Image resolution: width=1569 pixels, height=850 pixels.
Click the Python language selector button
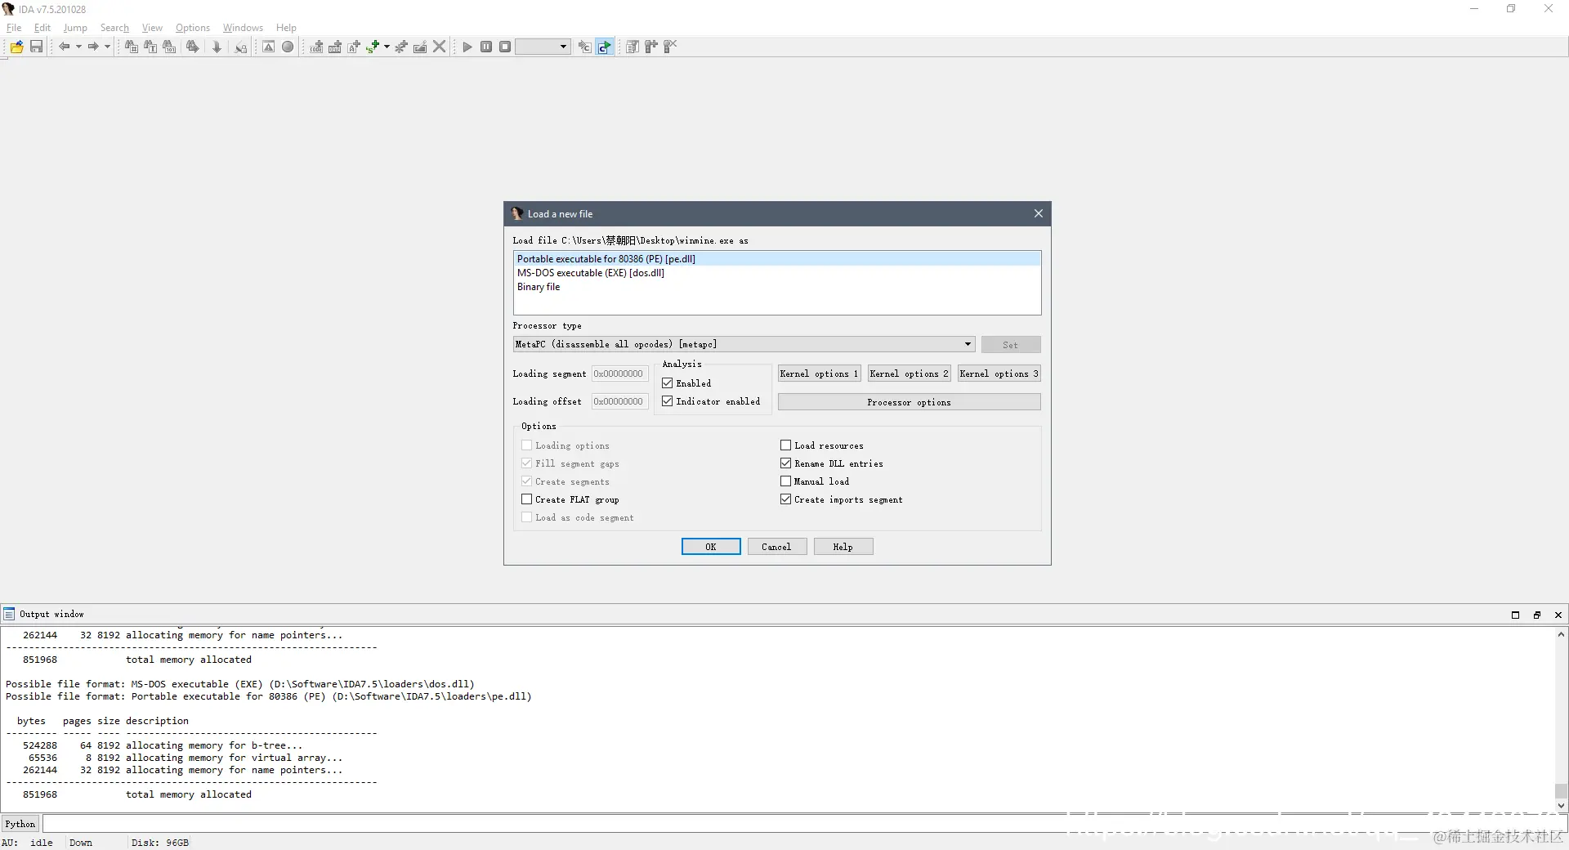(x=20, y=824)
